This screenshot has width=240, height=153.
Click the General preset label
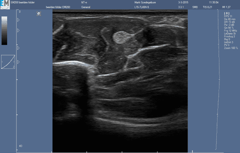(85, 7)
